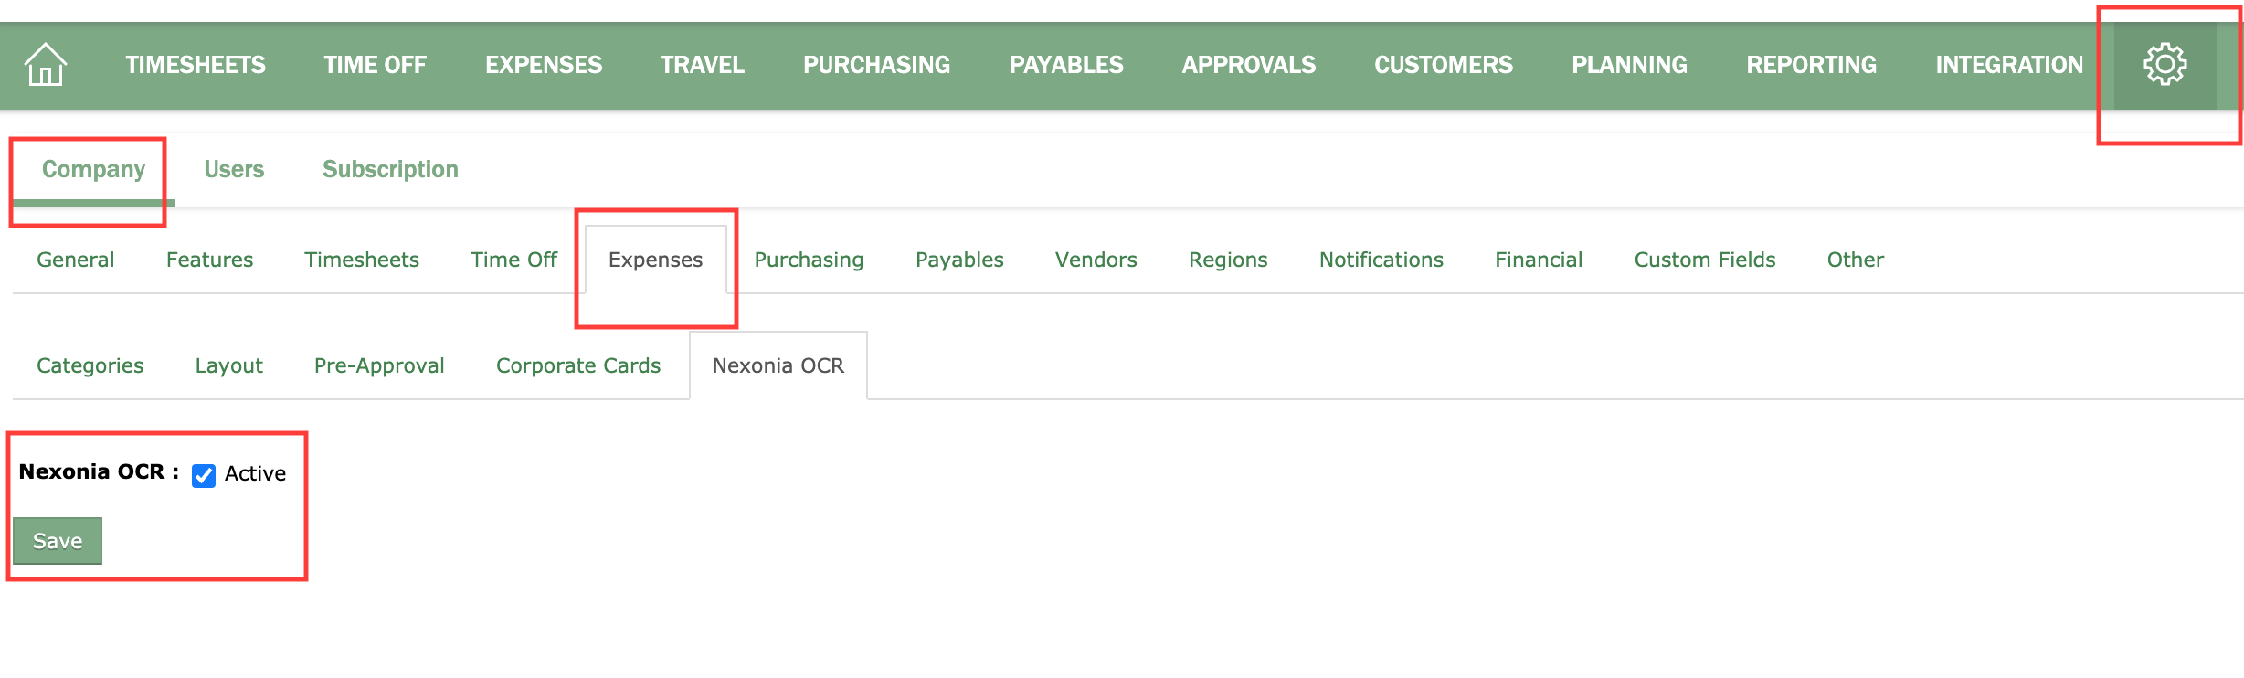Screen dimensions: 2244x678
Task: Open the Notifications settings tab
Action: [1381, 260]
